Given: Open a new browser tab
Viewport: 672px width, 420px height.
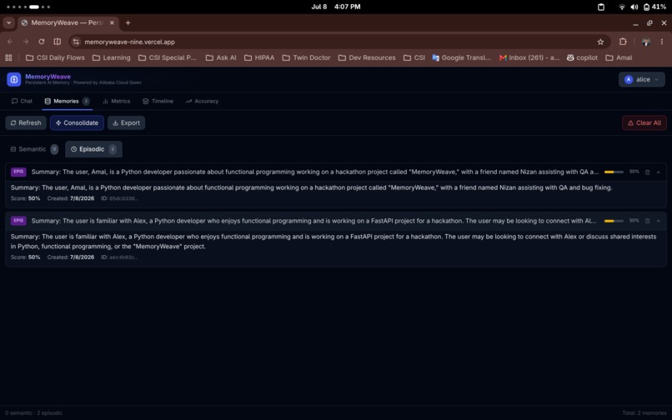Looking at the screenshot, I should point(128,22).
